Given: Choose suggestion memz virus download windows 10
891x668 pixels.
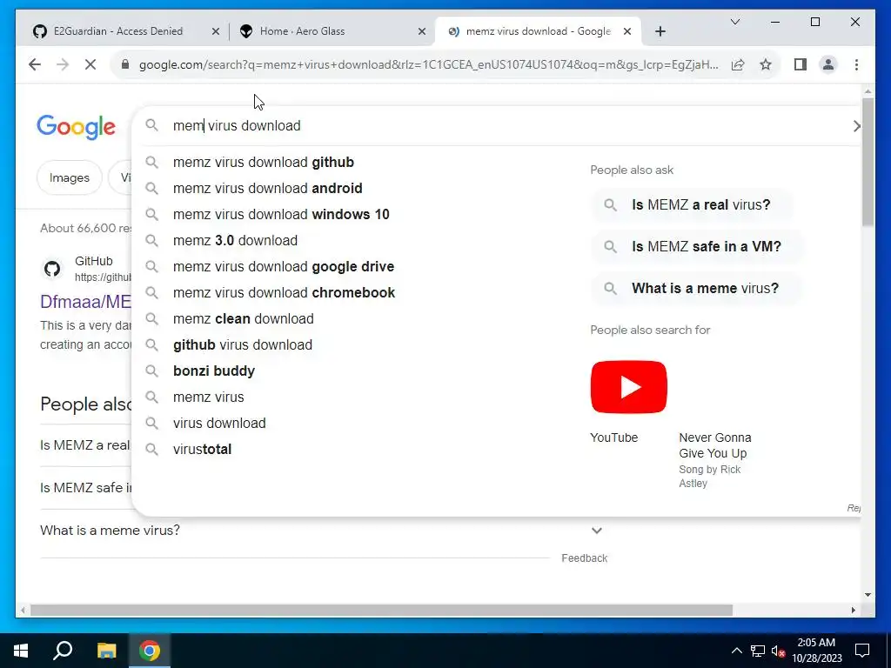Looking at the screenshot, I should pos(281,215).
